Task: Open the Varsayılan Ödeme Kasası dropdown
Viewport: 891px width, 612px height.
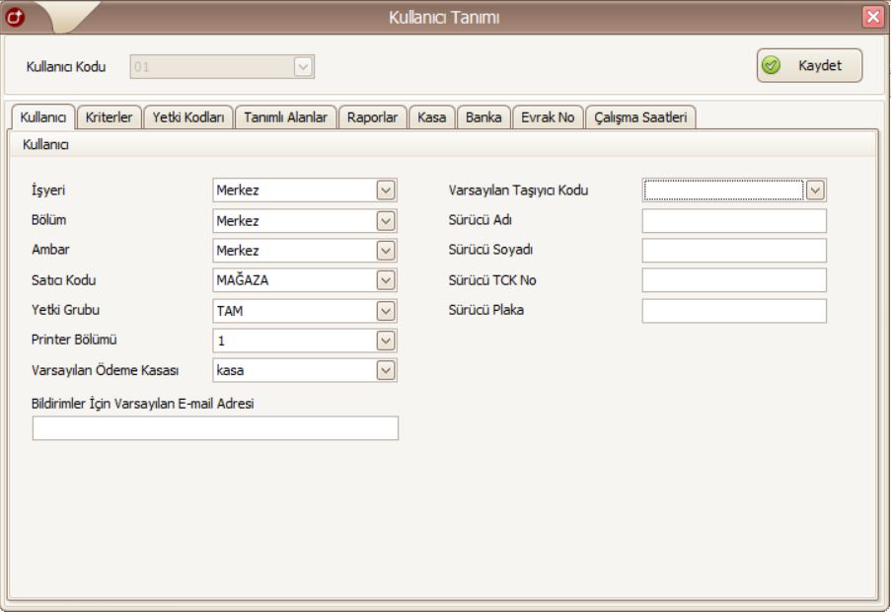Action: point(387,370)
